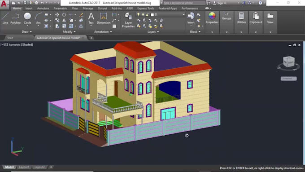
Task: Switch to the Annotate ribbon tab
Action: pyautogui.click(x=43, y=9)
